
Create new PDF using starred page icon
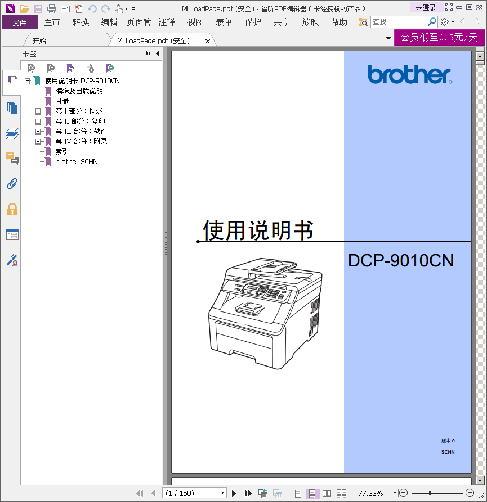click(78, 8)
